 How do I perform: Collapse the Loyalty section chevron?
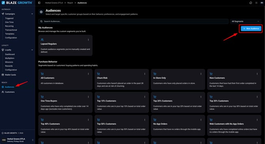click(32, 50)
